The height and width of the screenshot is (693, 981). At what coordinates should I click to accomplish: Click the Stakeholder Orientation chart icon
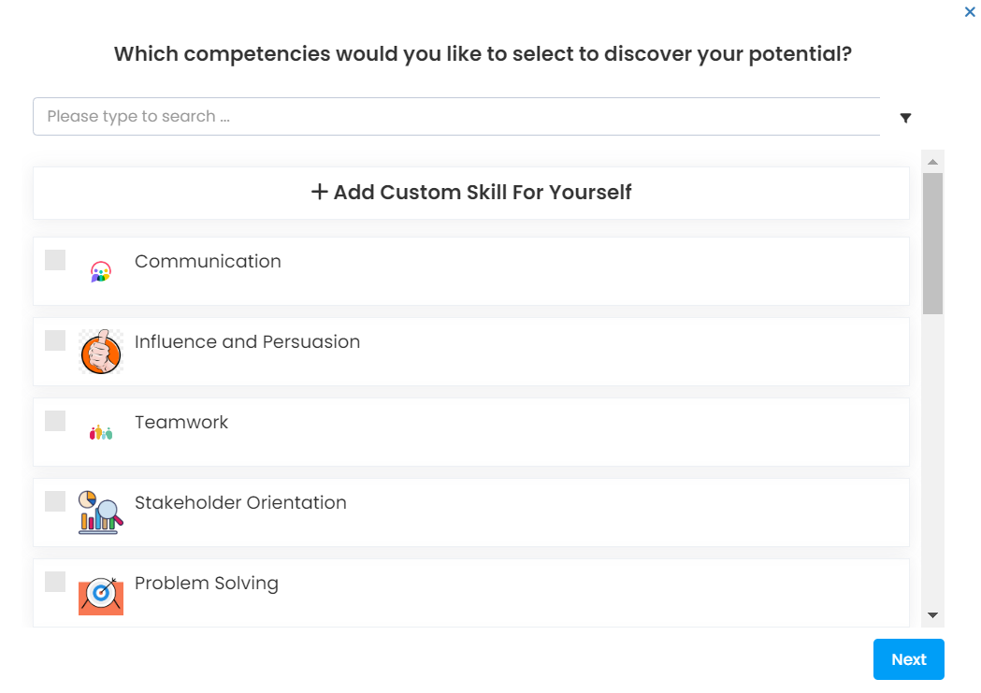pyautogui.click(x=101, y=513)
